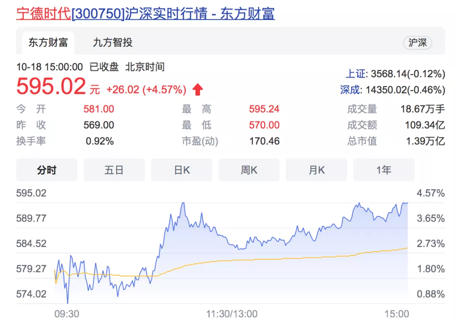Image resolution: width=456 pixels, height=325 pixels.
Task: Click the 11:30/13:00 time axis label
Action: [232, 314]
